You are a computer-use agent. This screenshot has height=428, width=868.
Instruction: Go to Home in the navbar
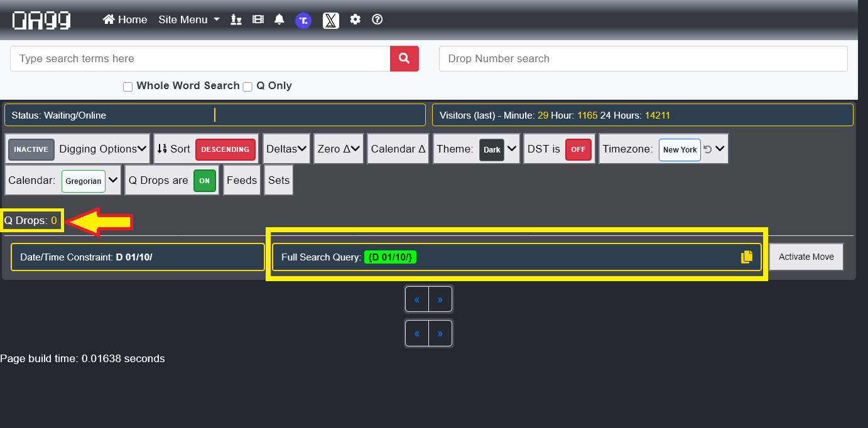(125, 19)
